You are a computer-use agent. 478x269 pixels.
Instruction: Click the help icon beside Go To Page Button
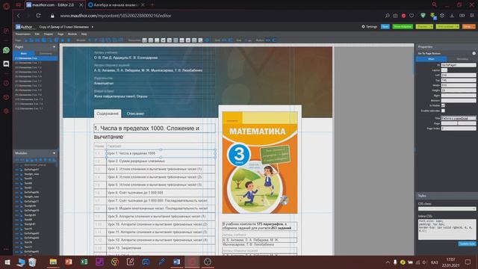click(474, 53)
